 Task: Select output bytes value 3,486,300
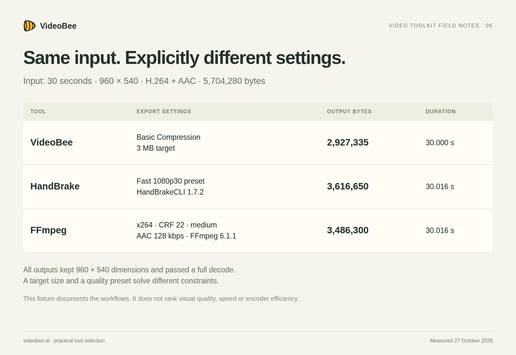pos(348,230)
